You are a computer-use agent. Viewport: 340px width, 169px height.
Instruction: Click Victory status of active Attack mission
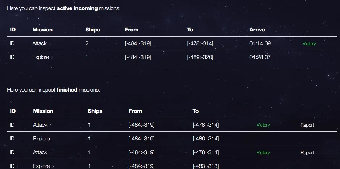point(309,44)
